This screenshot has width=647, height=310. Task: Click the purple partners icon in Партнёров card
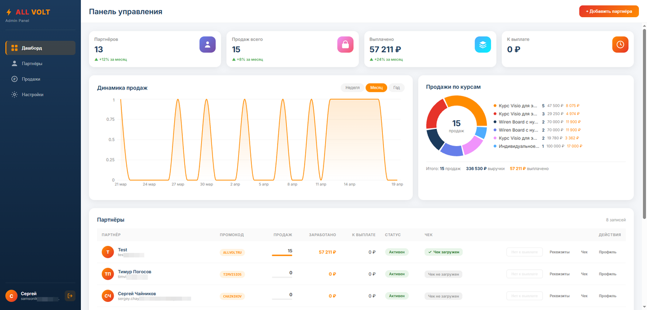pos(208,45)
